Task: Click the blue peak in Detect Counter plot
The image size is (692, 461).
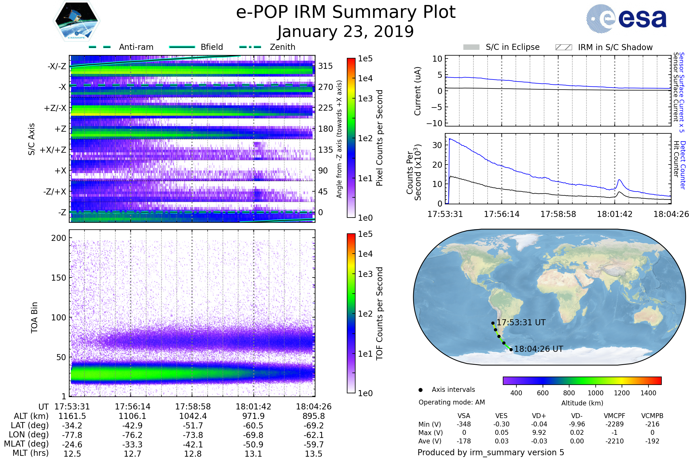Action: click(619, 180)
